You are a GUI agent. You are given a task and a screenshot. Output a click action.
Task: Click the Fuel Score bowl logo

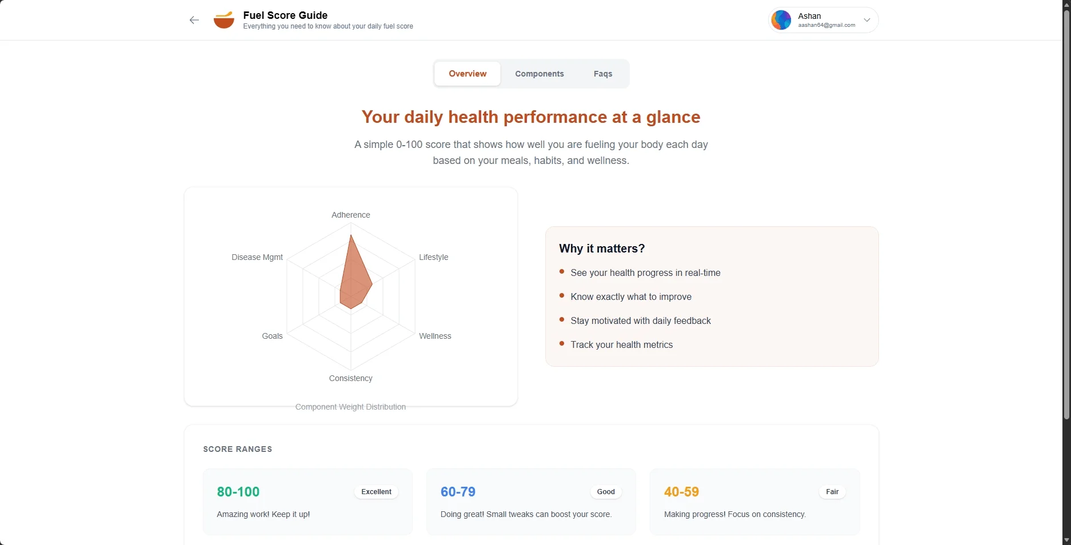tap(223, 20)
